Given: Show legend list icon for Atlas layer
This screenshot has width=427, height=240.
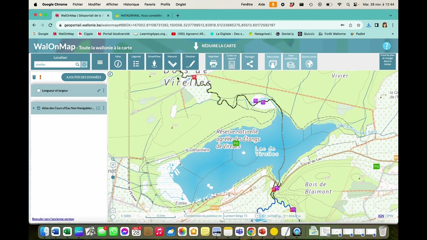Looking at the screenshot, I should [x=98, y=108].
